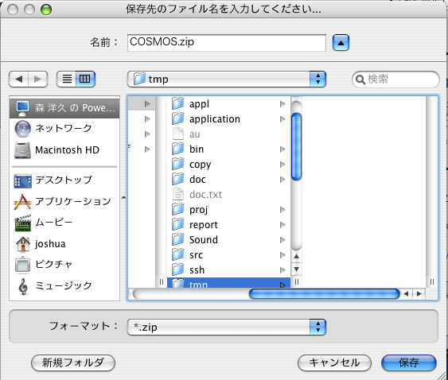Click the キャンセル cancel button
This screenshot has width=448, height=380.
click(334, 363)
